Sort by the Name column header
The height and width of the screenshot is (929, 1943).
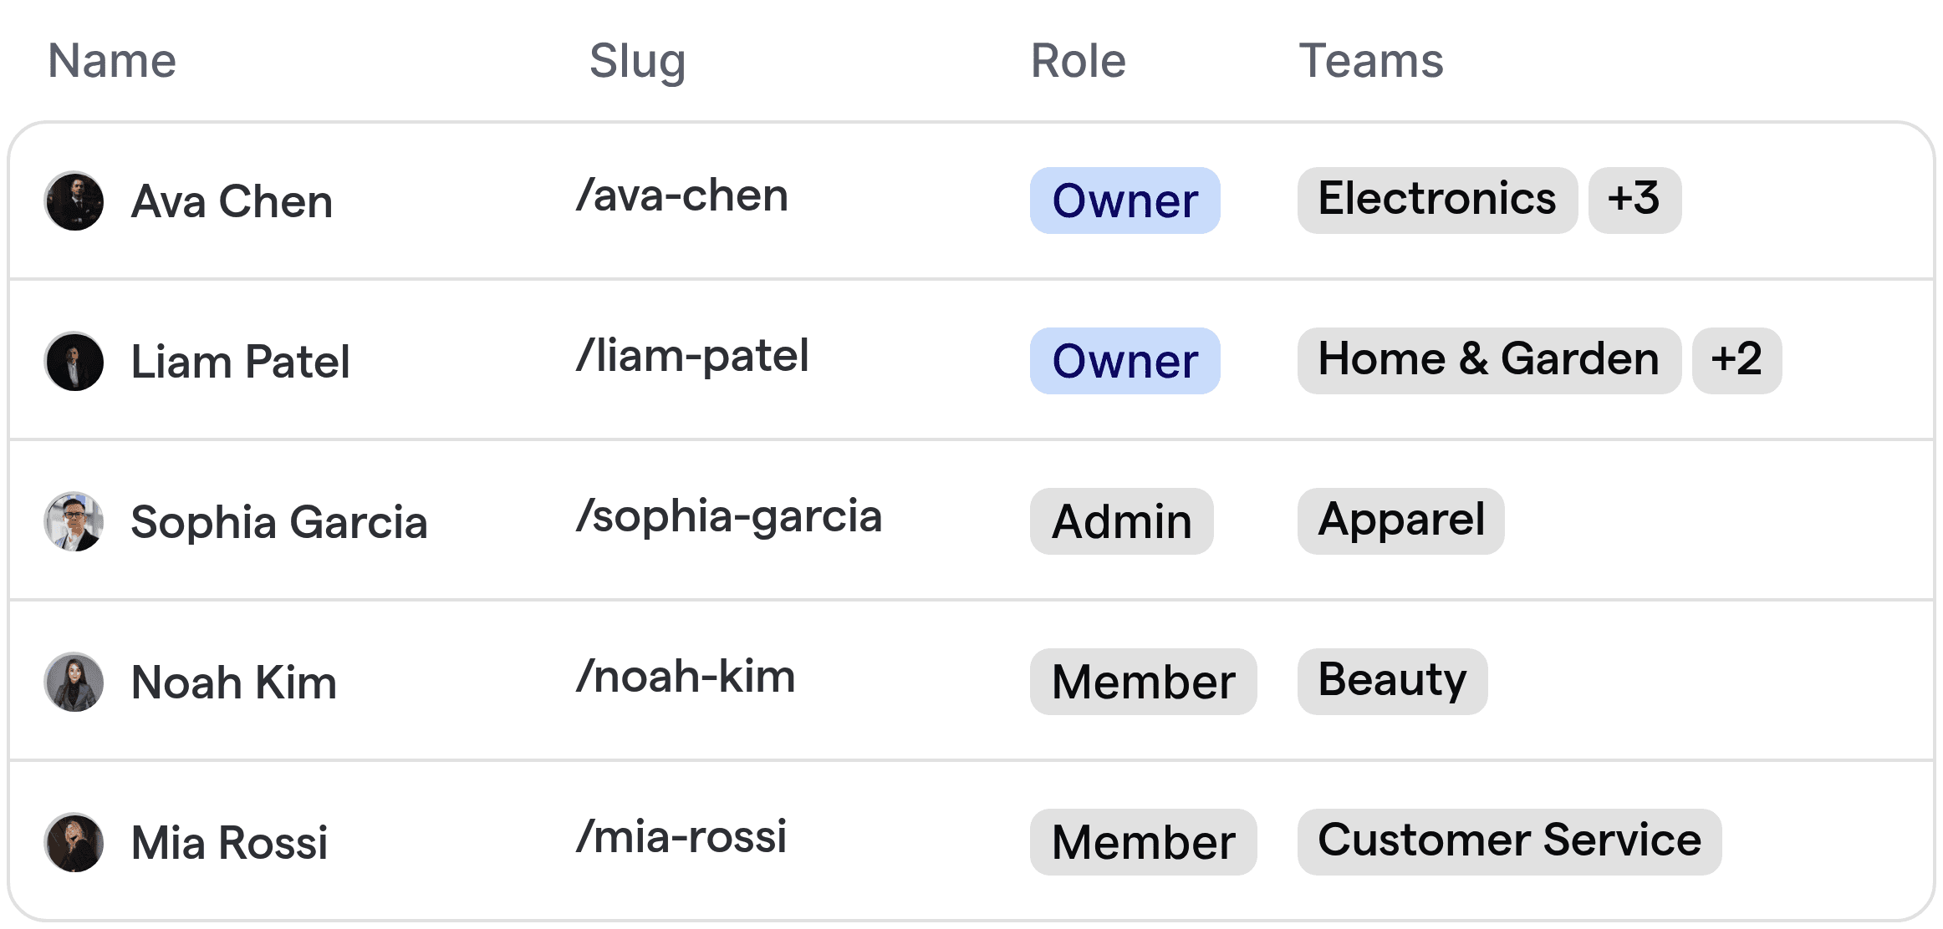tap(111, 59)
